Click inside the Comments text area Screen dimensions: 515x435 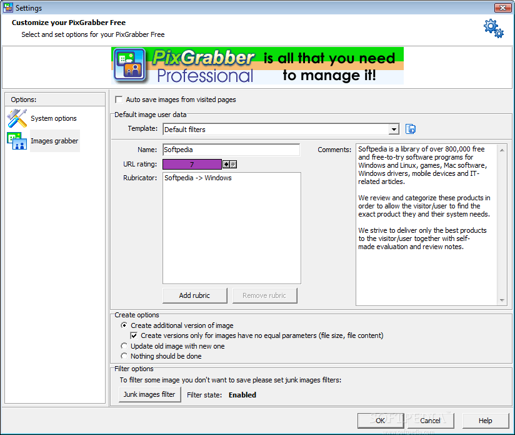tap(427, 225)
